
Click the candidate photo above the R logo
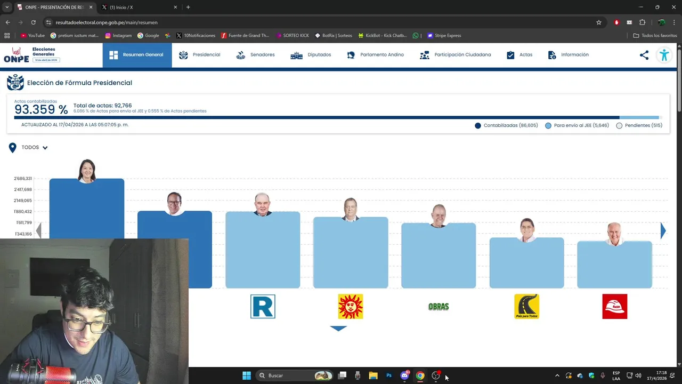tap(263, 205)
